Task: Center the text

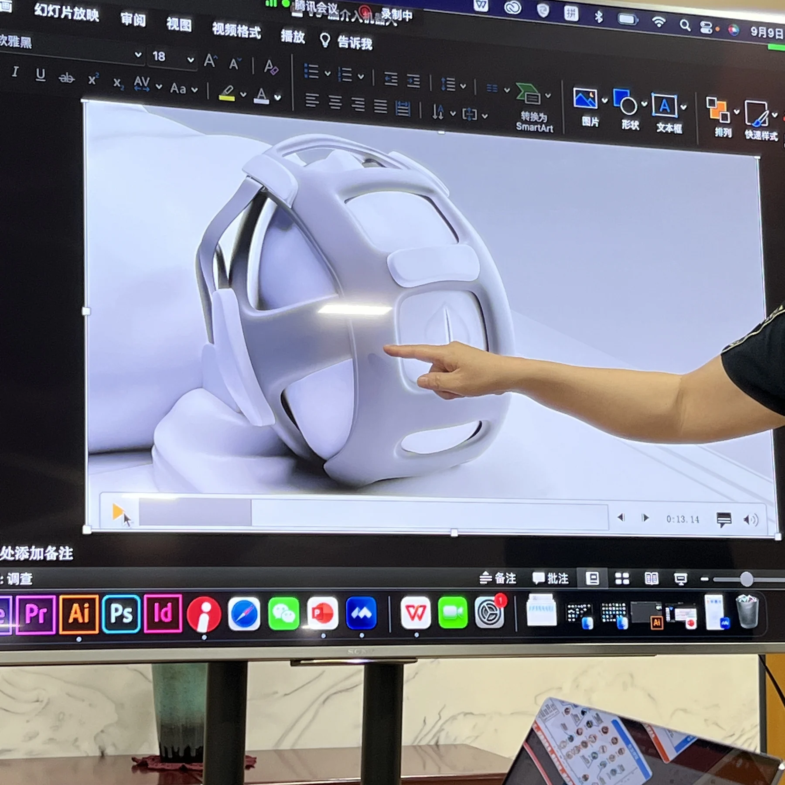Action: tap(335, 102)
